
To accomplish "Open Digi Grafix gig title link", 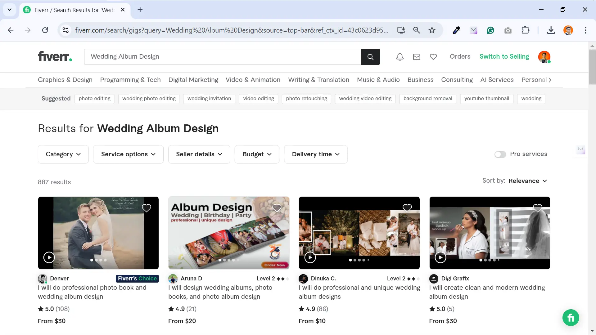I will [x=487, y=292].
